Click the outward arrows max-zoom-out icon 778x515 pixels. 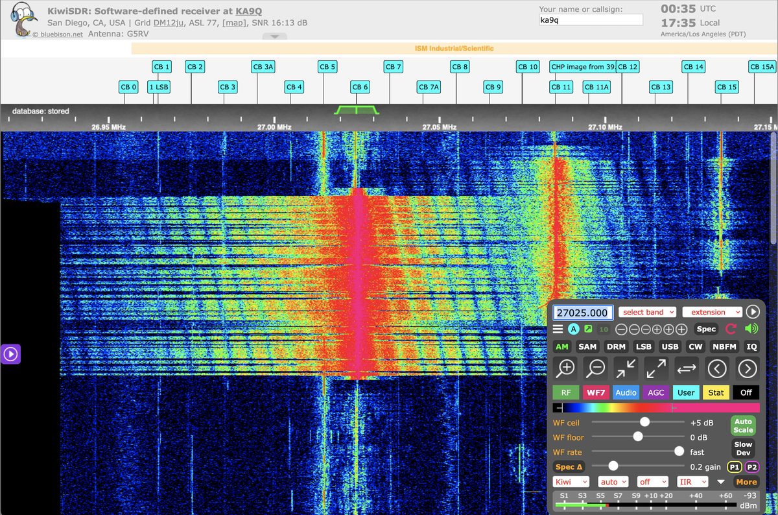click(656, 368)
